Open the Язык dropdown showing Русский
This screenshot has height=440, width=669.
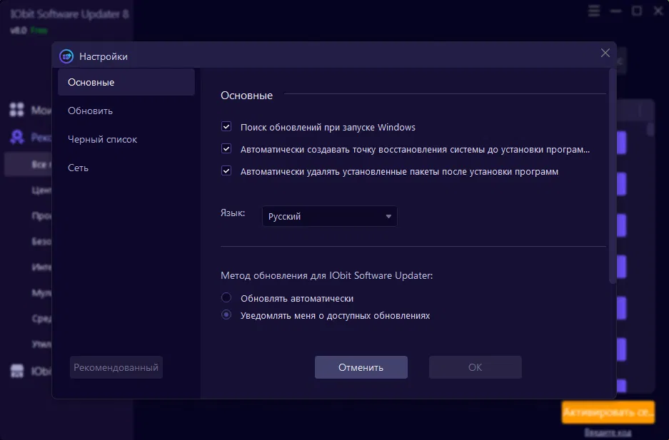329,216
